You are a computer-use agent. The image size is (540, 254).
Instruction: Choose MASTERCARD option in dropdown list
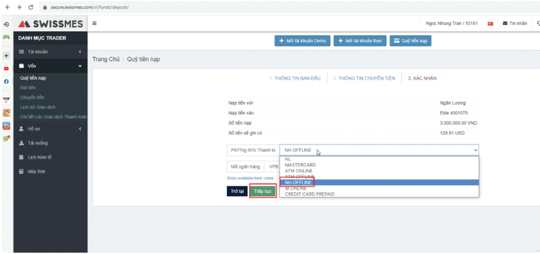click(x=379, y=165)
